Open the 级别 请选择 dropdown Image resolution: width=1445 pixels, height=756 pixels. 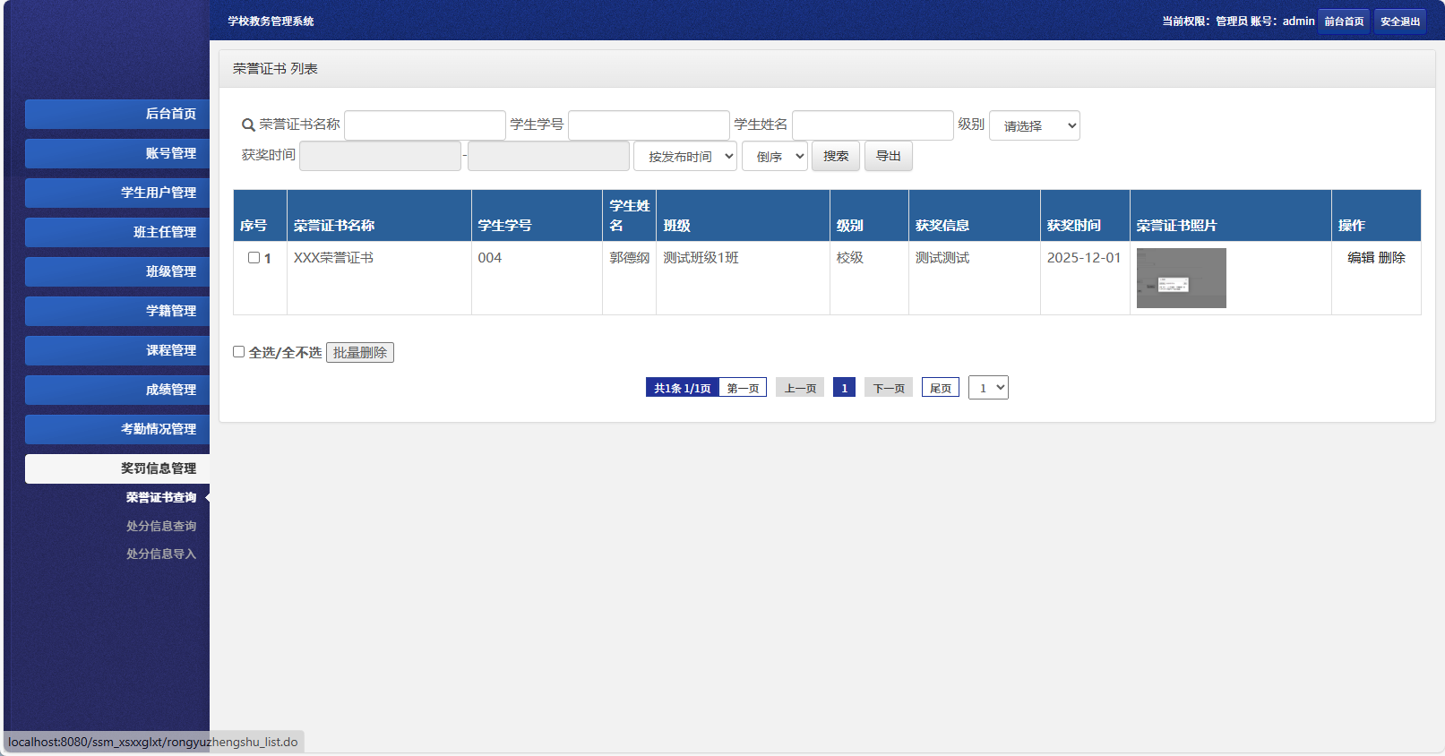pyautogui.click(x=1035, y=125)
